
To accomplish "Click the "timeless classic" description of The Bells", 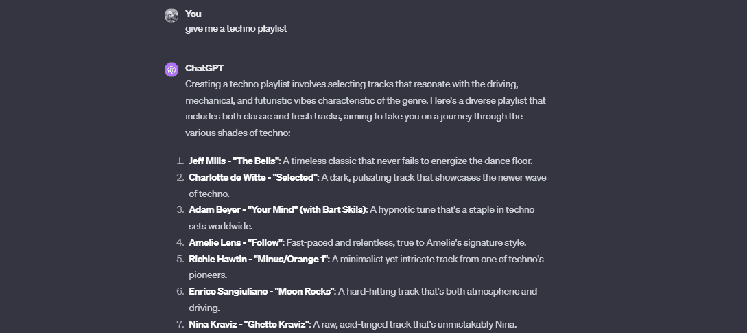I will click(x=407, y=161).
